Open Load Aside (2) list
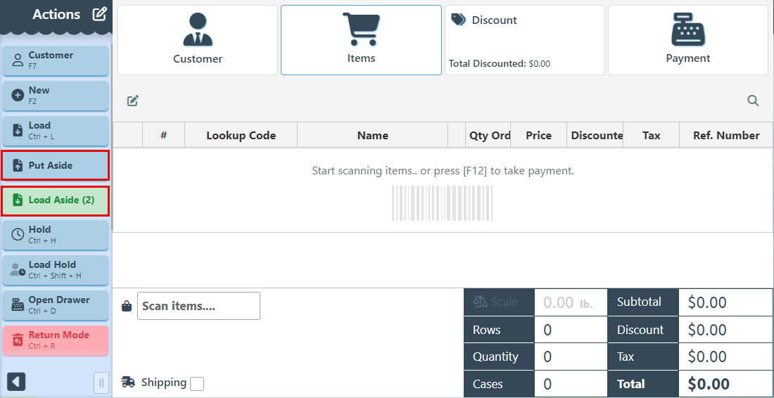The height and width of the screenshot is (398, 774). coord(56,200)
